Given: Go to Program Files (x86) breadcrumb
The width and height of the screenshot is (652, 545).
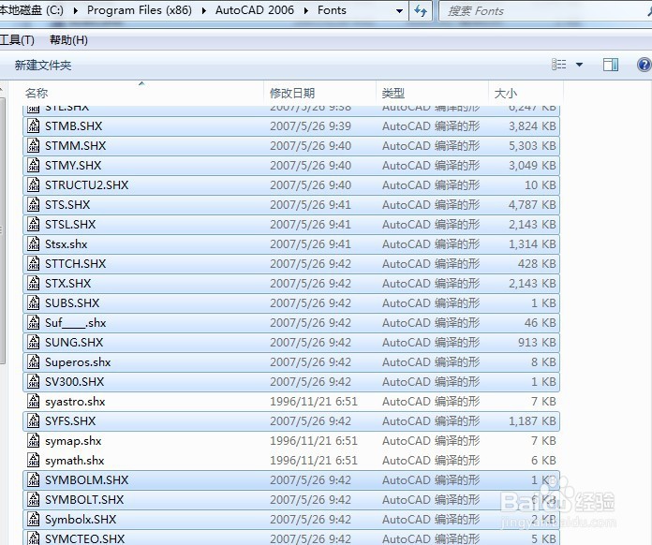Looking at the screenshot, I should pyautogui.click(x=140, y=10).
